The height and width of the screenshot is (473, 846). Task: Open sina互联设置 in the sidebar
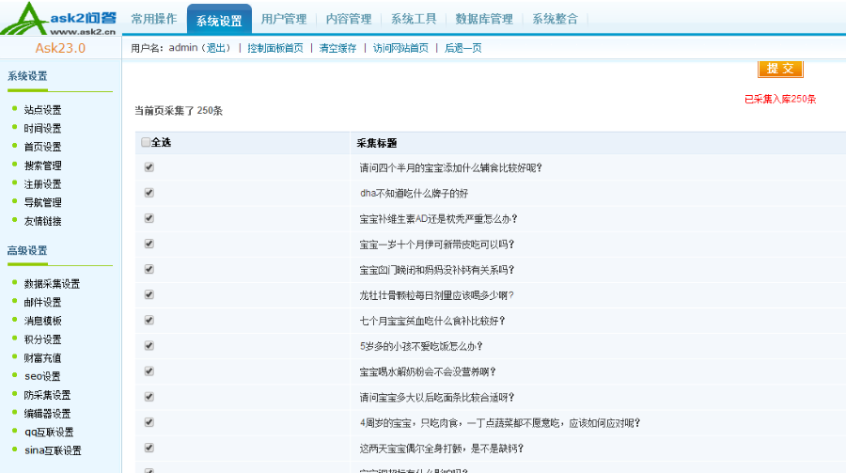pyautogui.click(x=53, y=450)
